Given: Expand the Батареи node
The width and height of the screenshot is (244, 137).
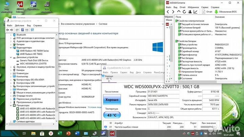Looking at the screenshot, I should [x=11, y=44].
